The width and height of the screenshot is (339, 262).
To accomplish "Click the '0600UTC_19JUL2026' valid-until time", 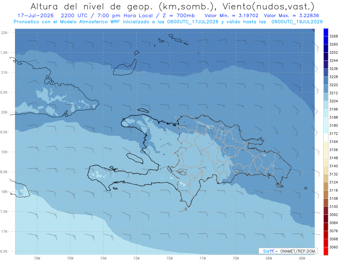I will [x=297, y=22].
